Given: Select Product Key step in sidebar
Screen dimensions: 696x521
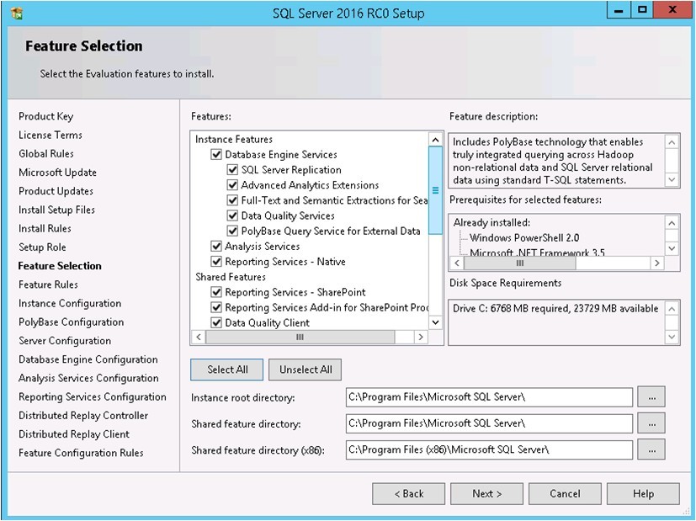Looking at the screenshot, I should [x=45, y=116].
